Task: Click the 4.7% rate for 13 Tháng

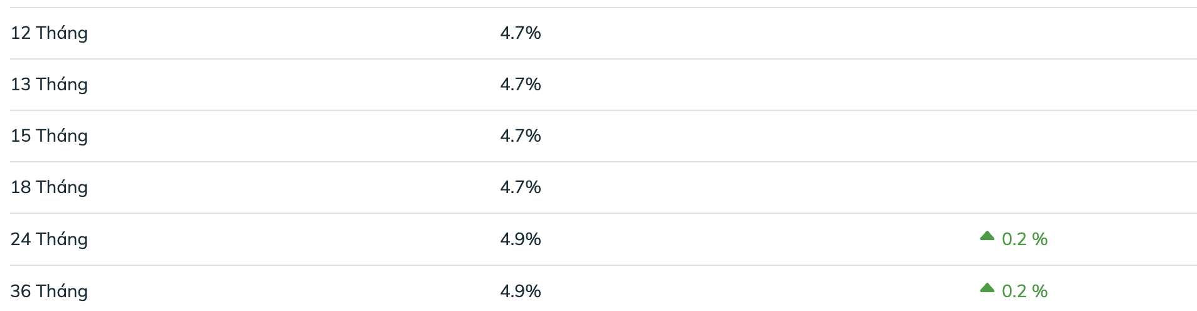Action: [521, 84]
